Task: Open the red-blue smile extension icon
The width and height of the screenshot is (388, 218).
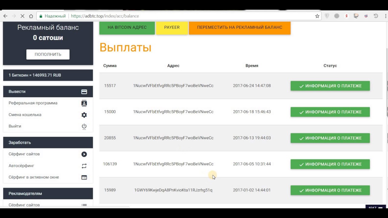Action: [x=366, y=16]
